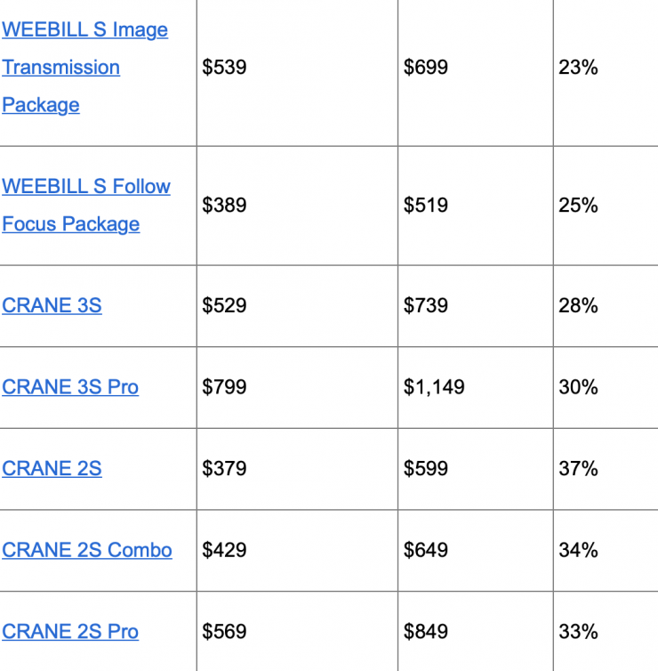Select the $569 price cell
This screenshot has width=658, height=671.
tap(224, 632)
